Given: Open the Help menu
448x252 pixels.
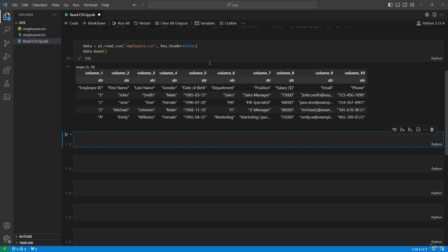Looking at the screenshot, I should tap(106, 5).
